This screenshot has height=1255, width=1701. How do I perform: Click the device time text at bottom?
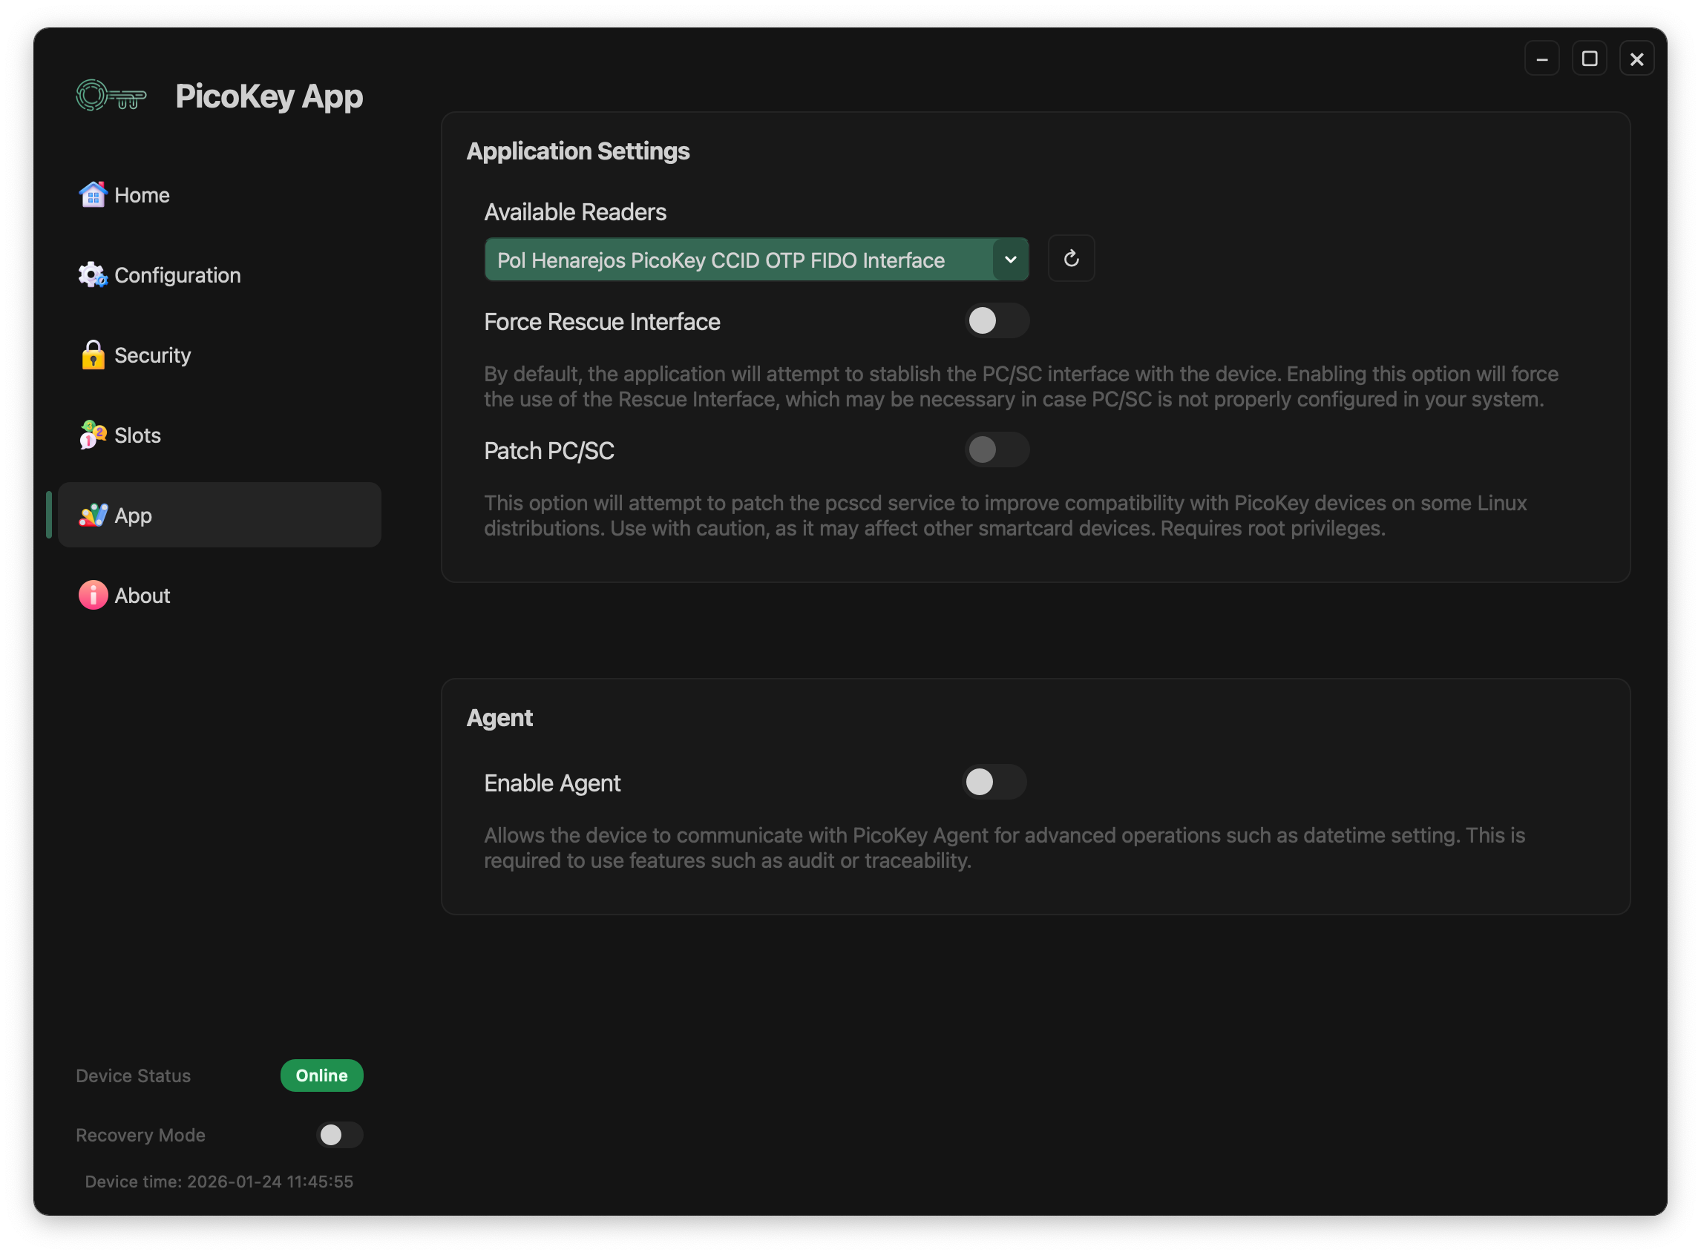point(219,1182)
